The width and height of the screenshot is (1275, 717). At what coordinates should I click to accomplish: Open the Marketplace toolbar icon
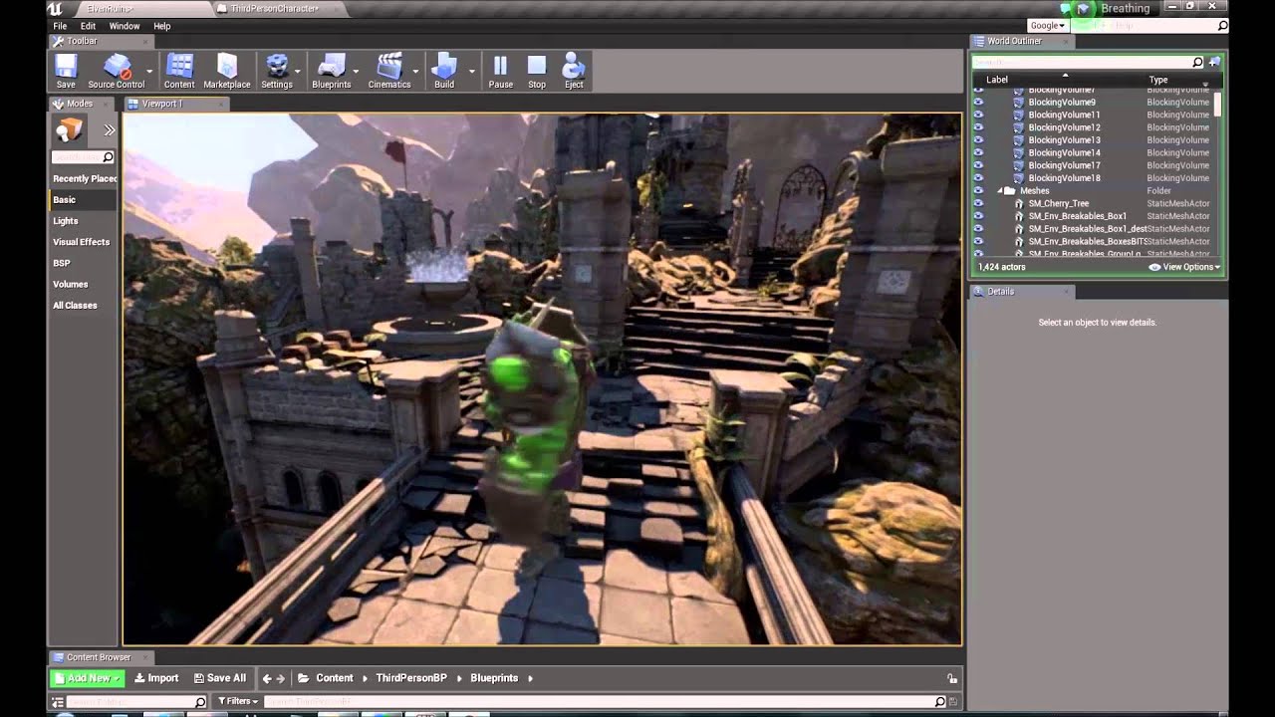pyautogui.click(x=227, y=71)
